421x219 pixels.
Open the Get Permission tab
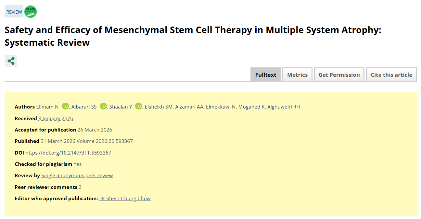click(x=339, y=75)
